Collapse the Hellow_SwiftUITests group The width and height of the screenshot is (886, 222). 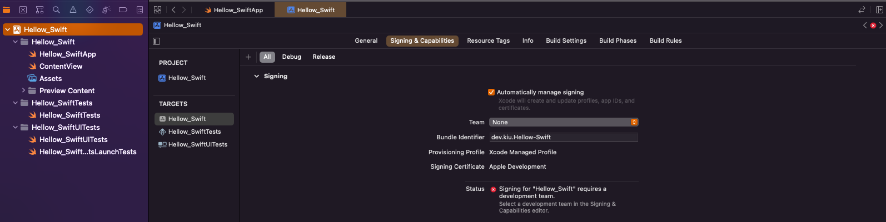click(x=16, y=127)
